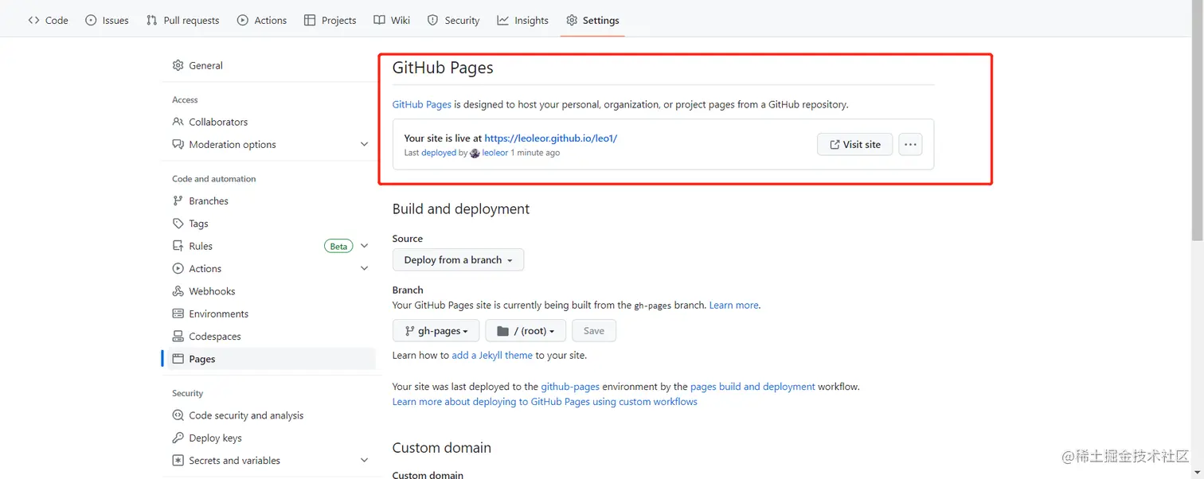Click the Tags tag icon

[178, 224]
